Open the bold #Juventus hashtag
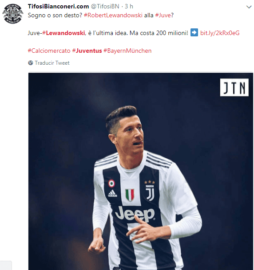The image size is (254, 270). (87, 51)
